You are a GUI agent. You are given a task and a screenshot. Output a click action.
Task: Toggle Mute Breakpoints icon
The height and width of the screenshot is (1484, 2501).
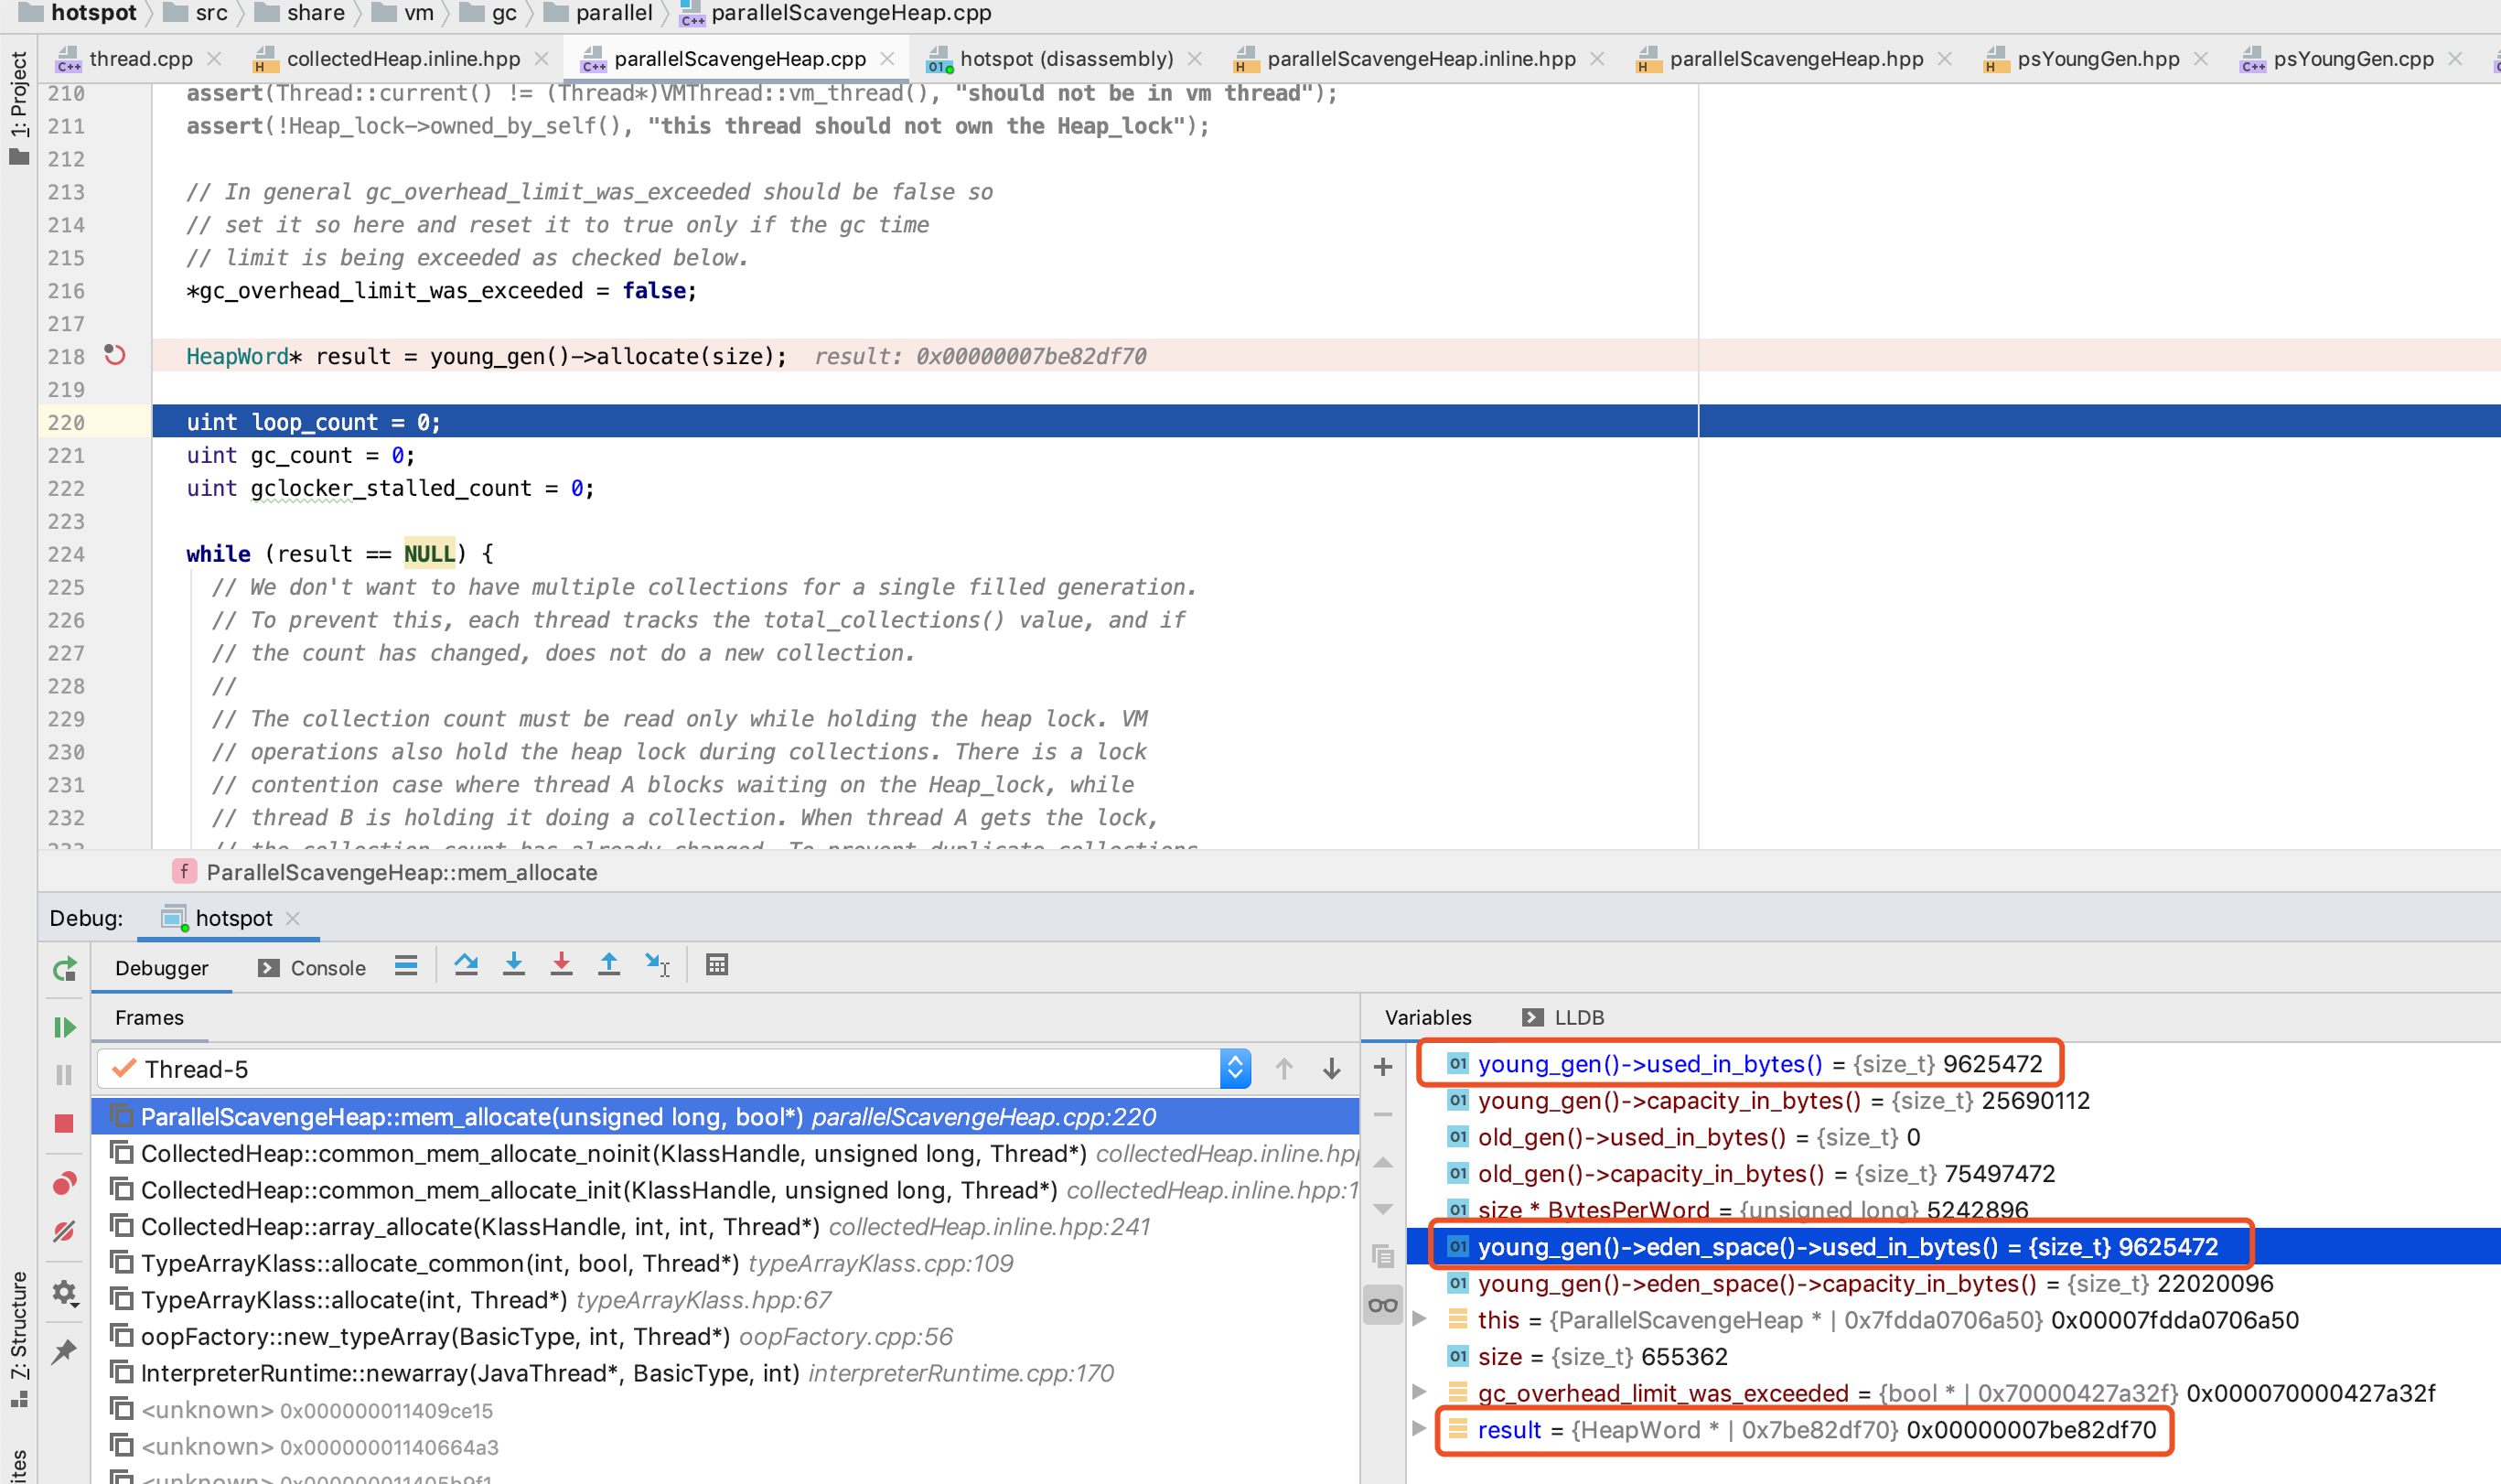click(x=65, y=1232)
